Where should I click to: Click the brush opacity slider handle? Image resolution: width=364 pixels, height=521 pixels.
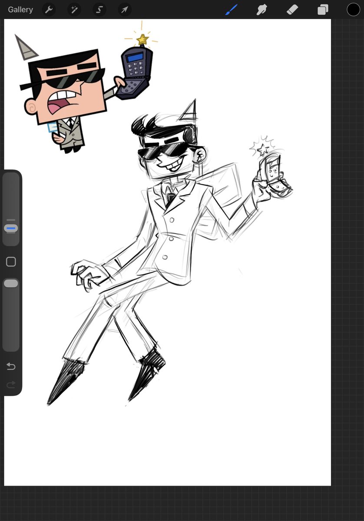(11, 283)
